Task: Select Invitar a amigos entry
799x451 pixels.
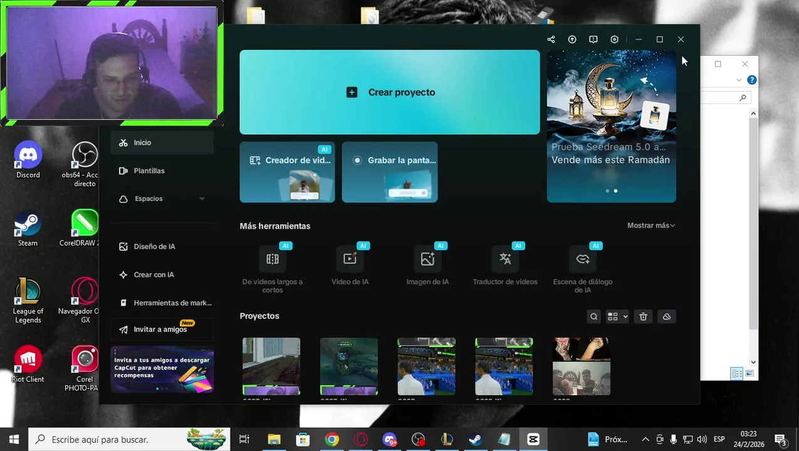Action: pos(162,329)
